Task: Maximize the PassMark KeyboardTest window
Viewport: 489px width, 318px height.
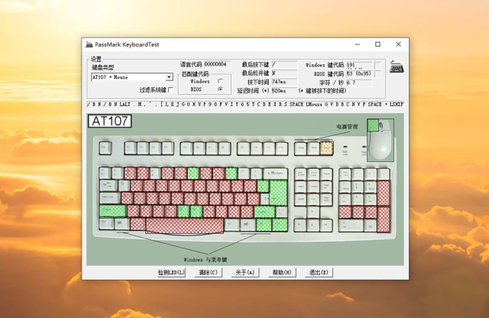Action: coord(377,44)
